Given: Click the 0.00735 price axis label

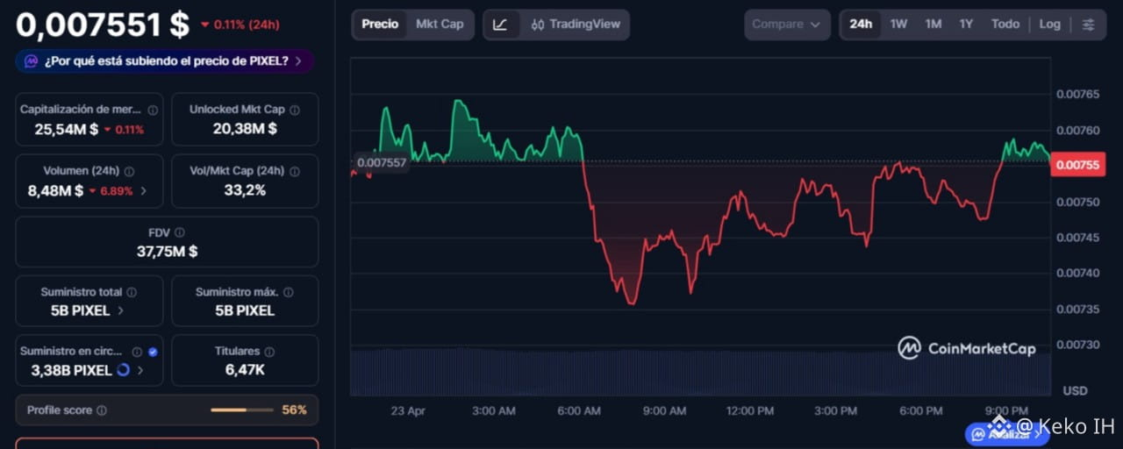Looking at the screenshot, I should click(x=1077, y=309).
